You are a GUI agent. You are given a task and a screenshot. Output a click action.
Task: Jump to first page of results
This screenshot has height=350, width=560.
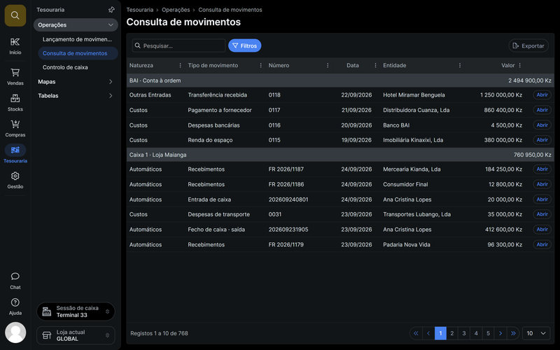coord(416,333)
